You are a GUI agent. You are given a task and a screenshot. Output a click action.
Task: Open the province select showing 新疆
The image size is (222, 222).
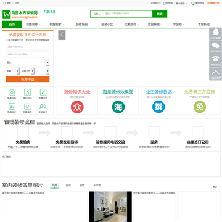13,71
